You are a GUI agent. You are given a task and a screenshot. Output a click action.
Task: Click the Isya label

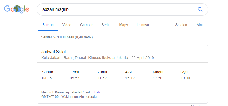tap(184, 72)
